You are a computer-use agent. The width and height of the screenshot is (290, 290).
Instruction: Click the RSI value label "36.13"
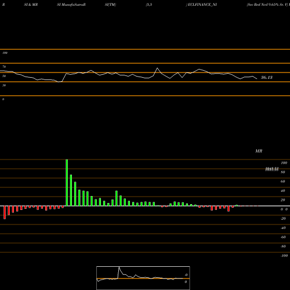[x=267, y=78]
